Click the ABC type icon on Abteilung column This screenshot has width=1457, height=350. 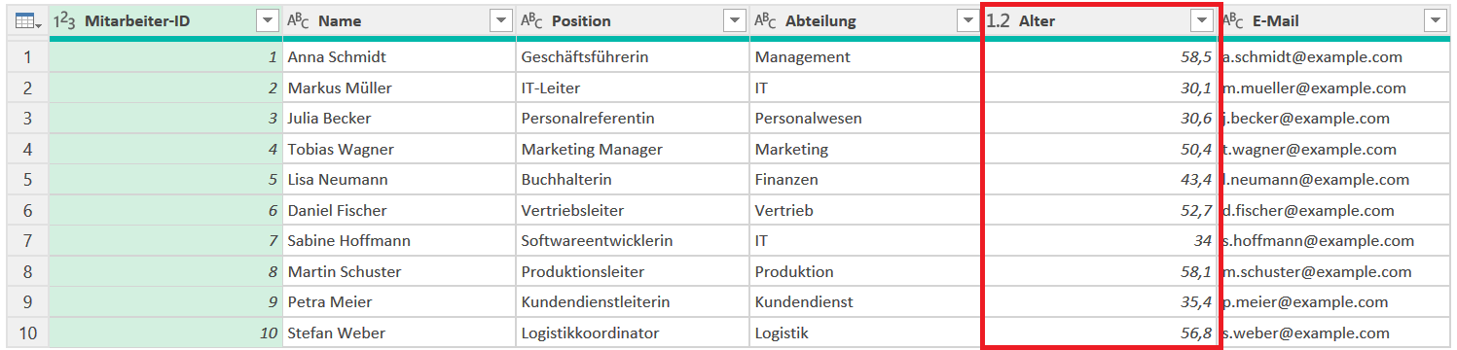point(765,20)
